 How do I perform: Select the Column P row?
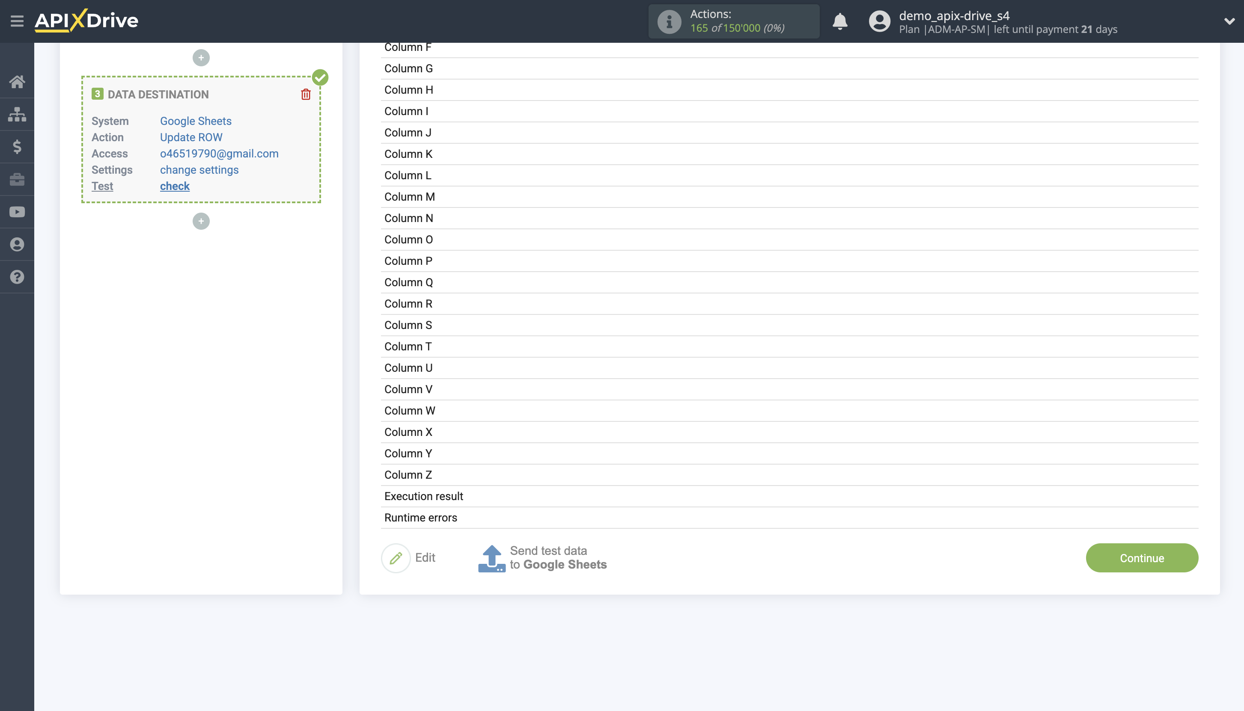[789, 261]
